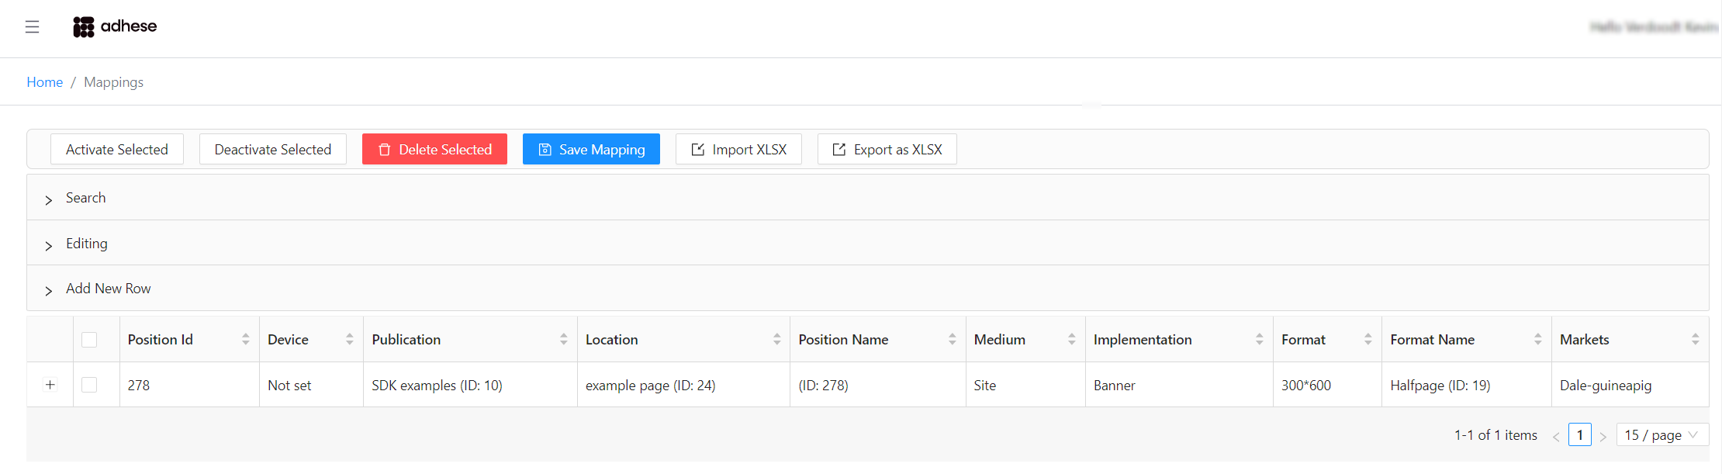Click Delete Selected button
This screenshot has width=1722, height=474.
434,149
